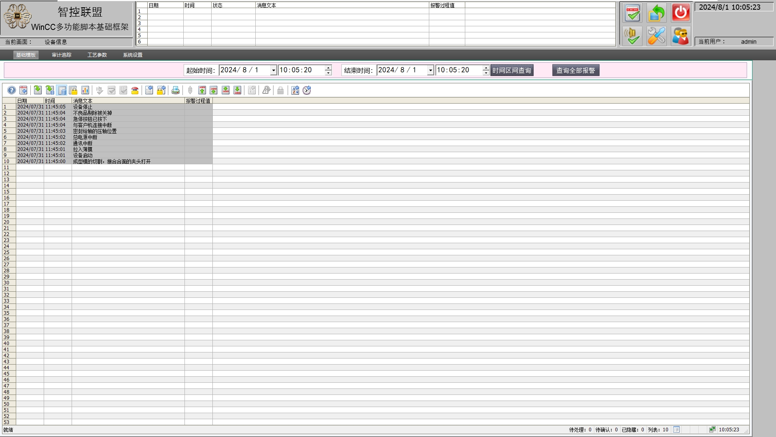Open the alarm statistics bar chart icon

tap(85, 90)
